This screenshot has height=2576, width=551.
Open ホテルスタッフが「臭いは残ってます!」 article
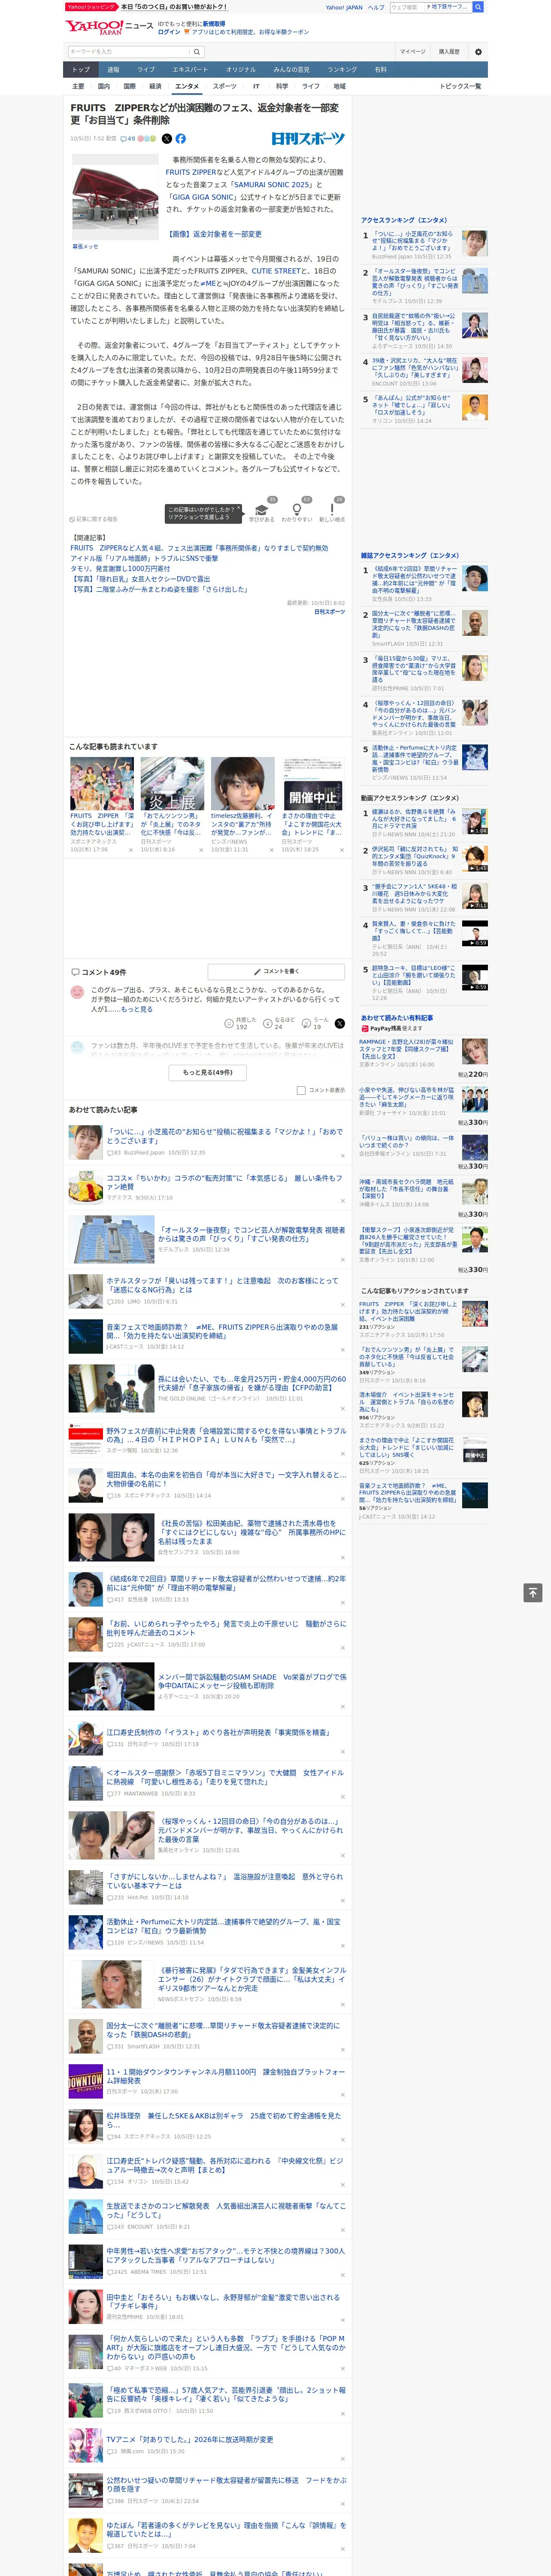[x=222, y=1285]
